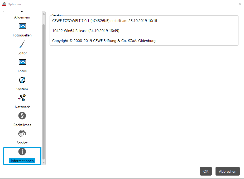Viewport: 244px width, 179px height.
Task: Click the Version group heading
Action: 58,15
